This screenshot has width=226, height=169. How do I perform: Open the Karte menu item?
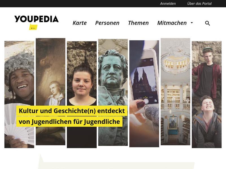(80, 23)
